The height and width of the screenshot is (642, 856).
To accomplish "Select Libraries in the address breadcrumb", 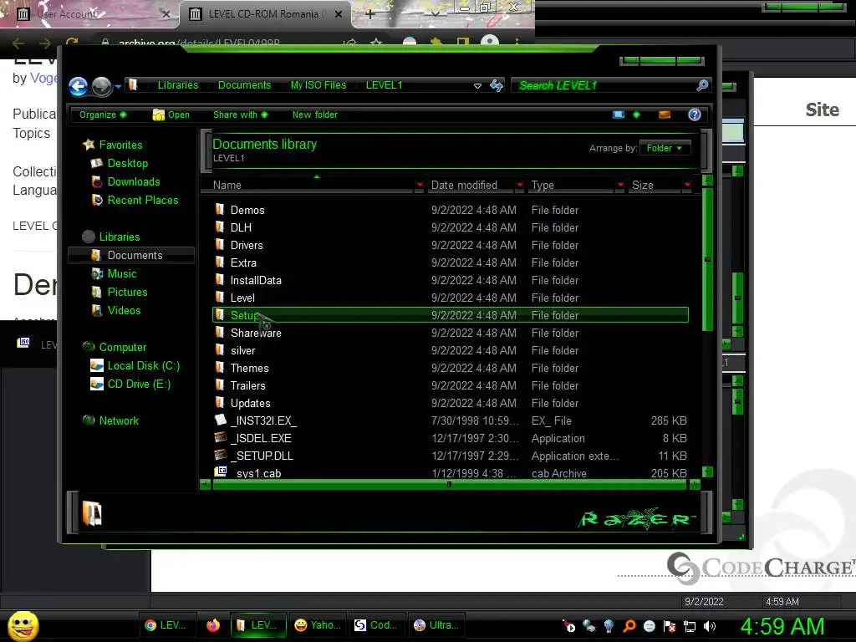I will (x=178, y=85).
